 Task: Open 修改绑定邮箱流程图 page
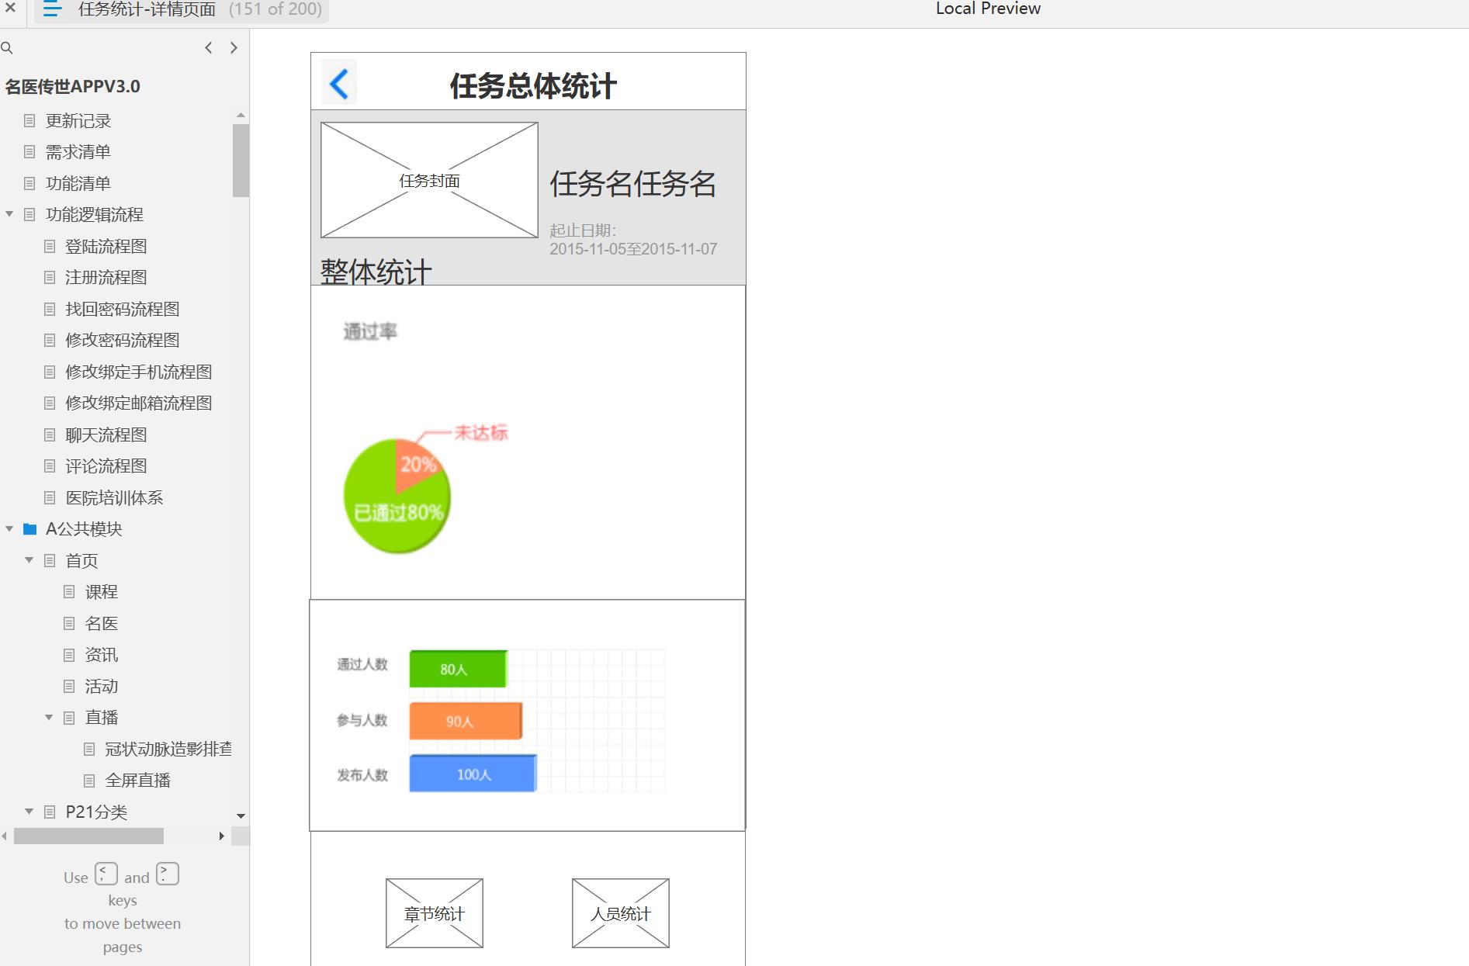click(x=139, y=403)
